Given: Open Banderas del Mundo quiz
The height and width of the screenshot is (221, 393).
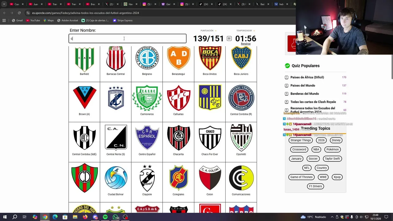Looking at the screenshot, I should [x=305, y=94].
